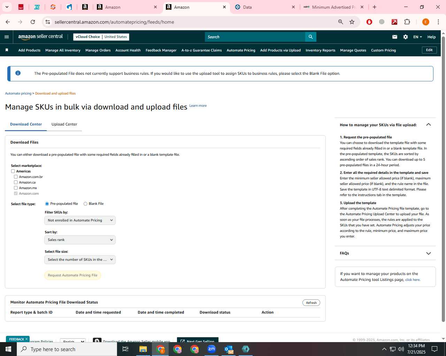Open Manage All Inventory in the menu
Screen dimensions: 446x356
tap(63, 50)
